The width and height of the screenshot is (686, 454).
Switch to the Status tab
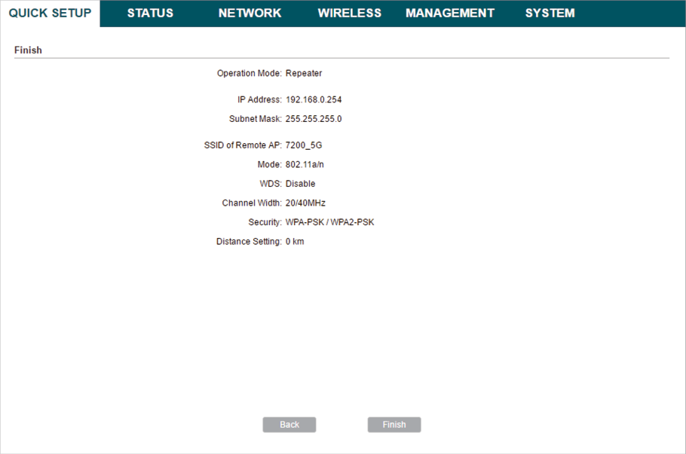[150, 14]
